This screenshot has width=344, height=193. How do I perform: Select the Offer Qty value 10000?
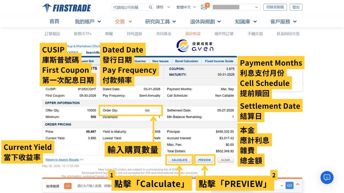pyautogui.click(x=92, y=110)
